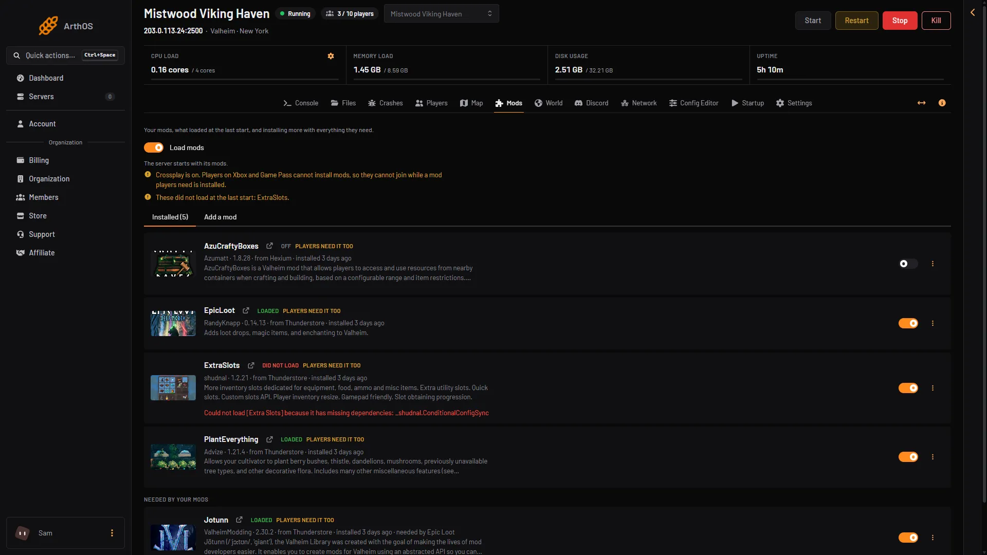The width and height of the screenshot is (987, 555).
Task: Toggle the Load mods switch
Action: tap(154, 147)
